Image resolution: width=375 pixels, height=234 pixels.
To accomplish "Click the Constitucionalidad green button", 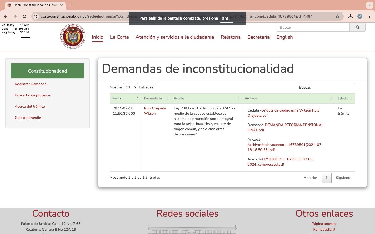I will [47, 71].
